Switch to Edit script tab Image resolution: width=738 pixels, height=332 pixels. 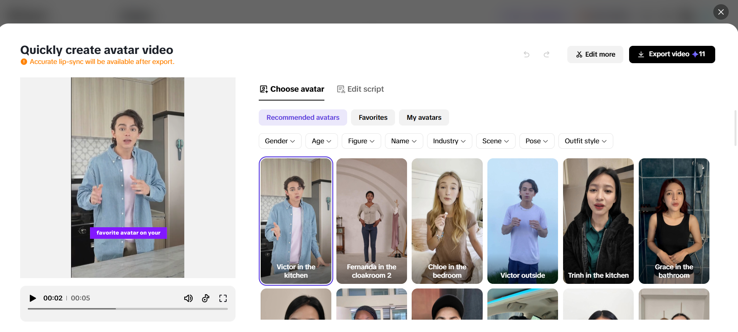pos(360,89)
